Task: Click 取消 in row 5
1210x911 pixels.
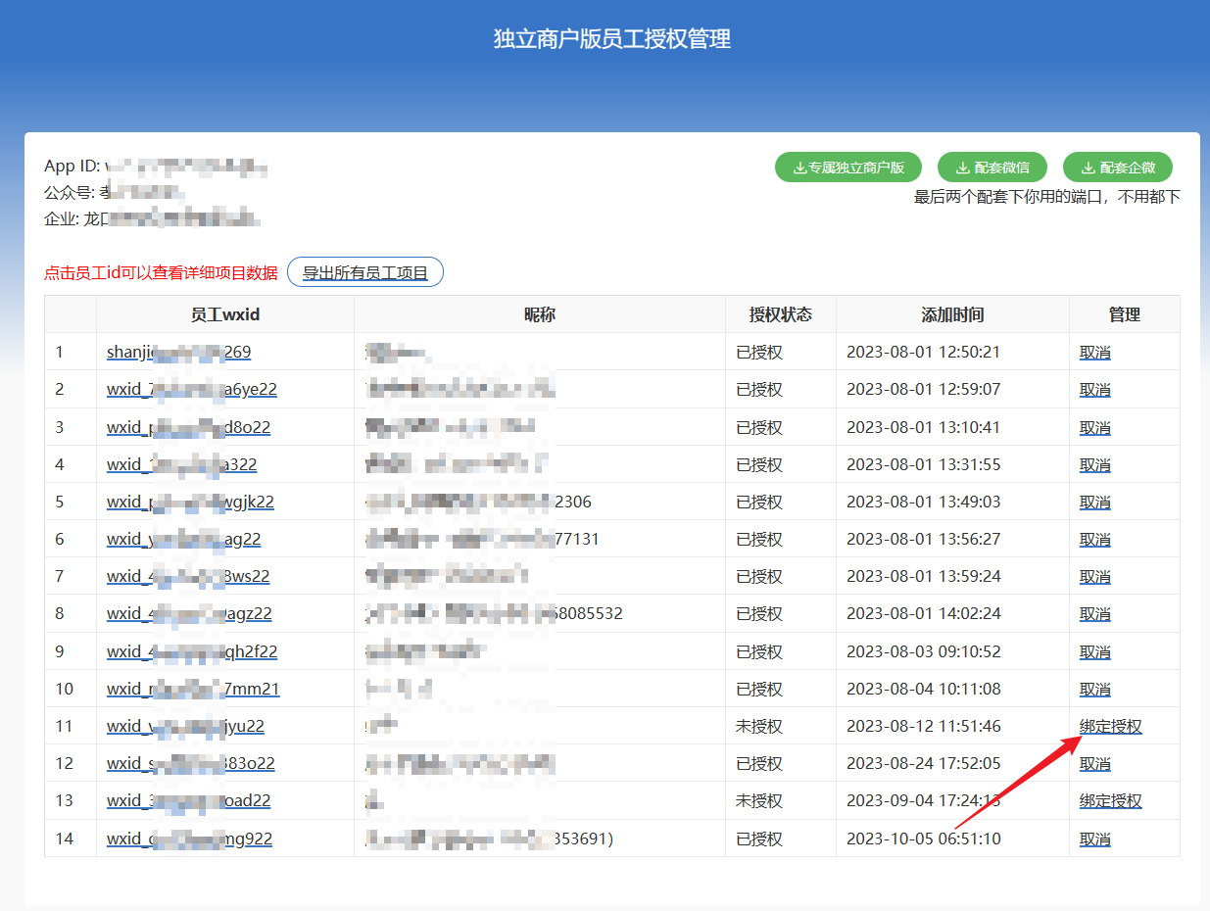Action: pos(1094,503)
